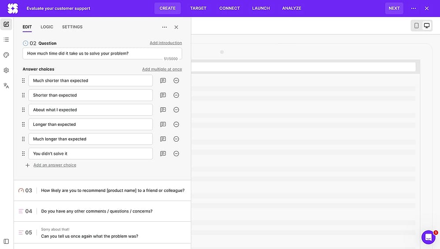Close the question edit panel
The image size is (440, 249).
pyautogui.click(x=176, y=27)
